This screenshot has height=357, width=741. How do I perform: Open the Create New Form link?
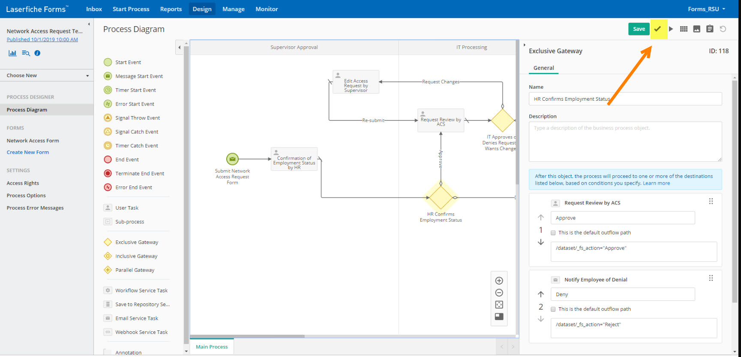[28, 152]
